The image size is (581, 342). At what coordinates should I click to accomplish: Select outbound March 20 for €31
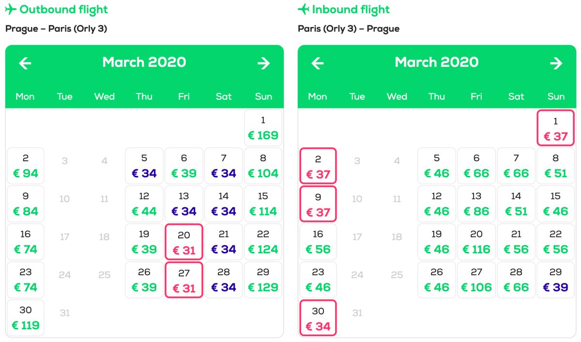click(x=184, y=242)
